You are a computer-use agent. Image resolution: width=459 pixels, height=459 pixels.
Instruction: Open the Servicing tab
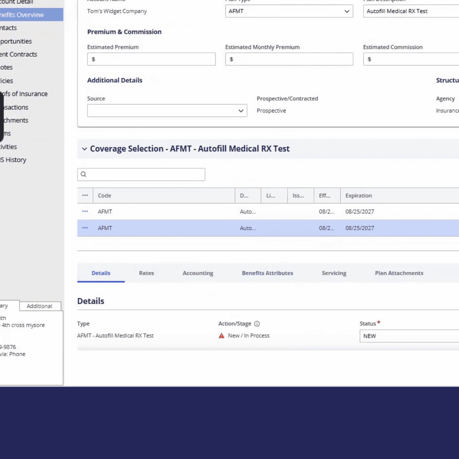pos(334,273)
